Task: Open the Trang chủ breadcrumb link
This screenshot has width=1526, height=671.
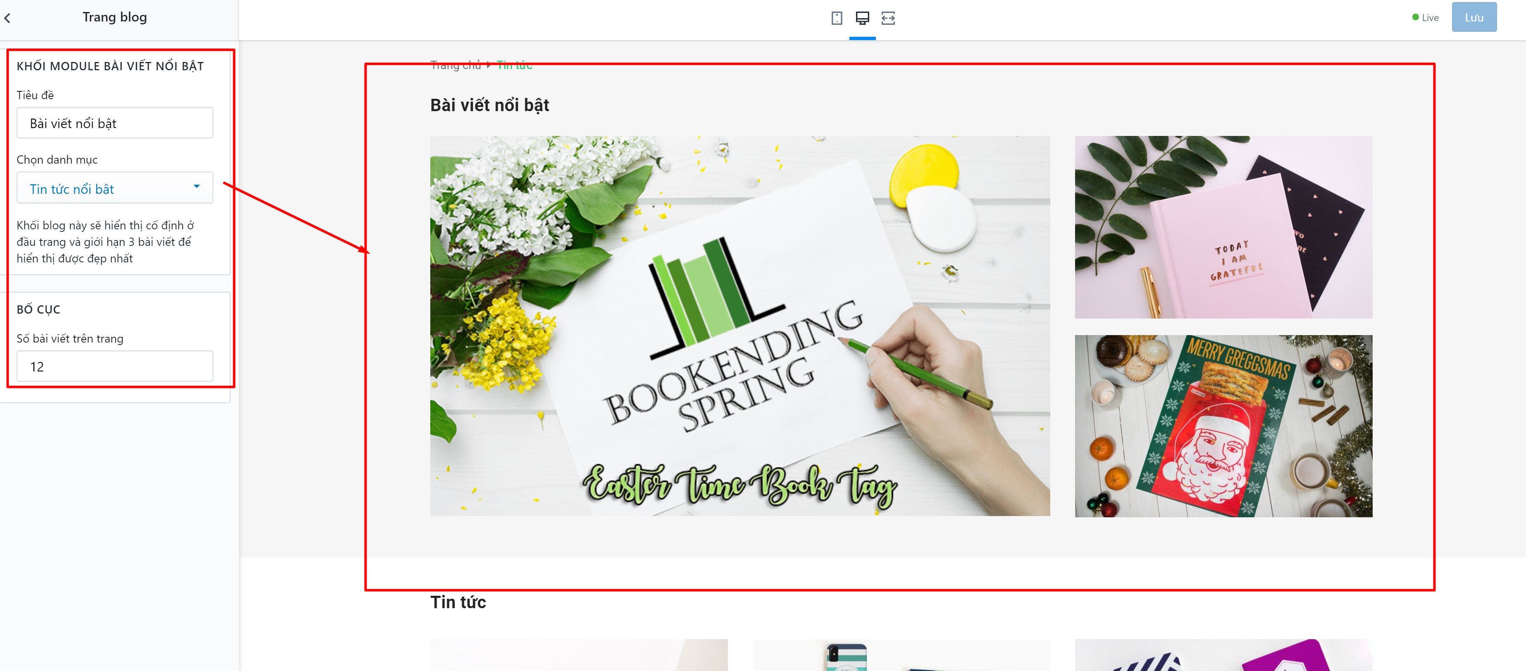Action: [x=455, y=65]
